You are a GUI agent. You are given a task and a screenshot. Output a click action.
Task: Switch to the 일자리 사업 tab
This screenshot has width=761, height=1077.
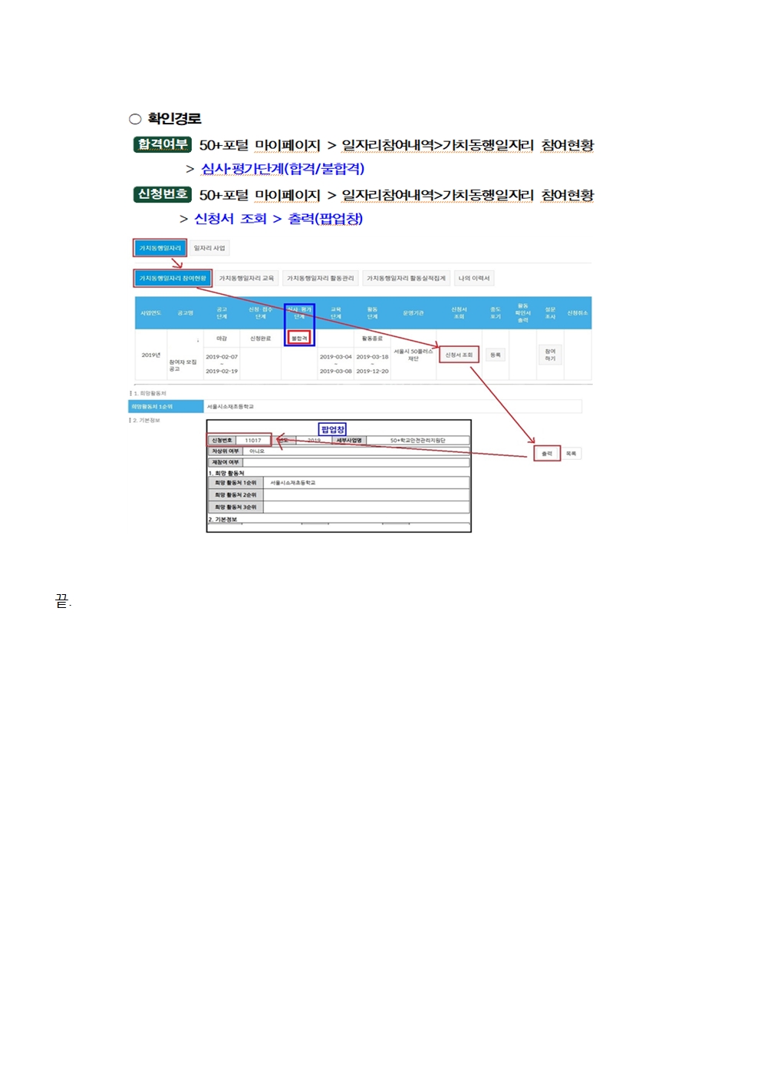coord(209,248)
